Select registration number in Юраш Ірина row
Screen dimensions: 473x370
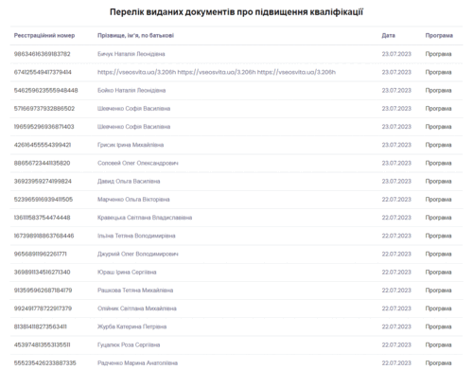[x=42, y=273]
